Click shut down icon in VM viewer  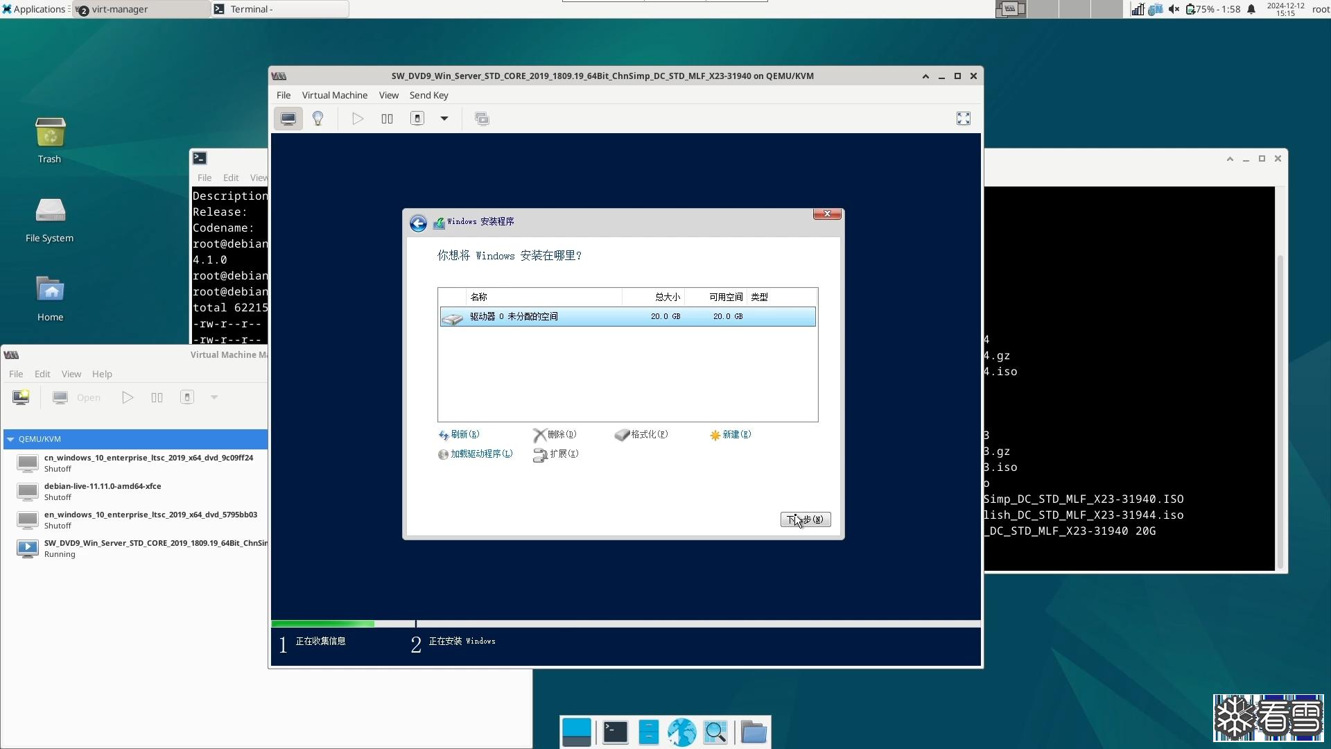(417, 119)
